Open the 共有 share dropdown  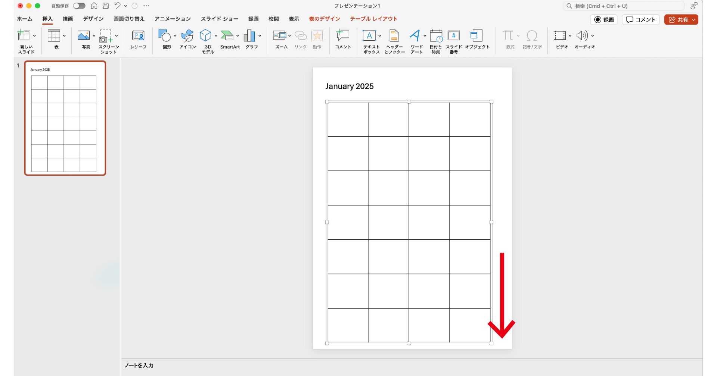[x=693, y=20]
